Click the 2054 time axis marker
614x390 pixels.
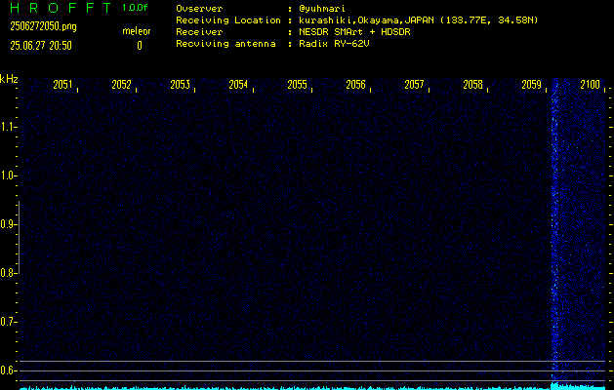coord(238,85)
